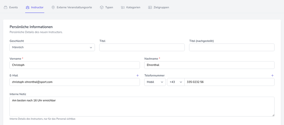Click the Instructor tab icon

click(27, 7)
